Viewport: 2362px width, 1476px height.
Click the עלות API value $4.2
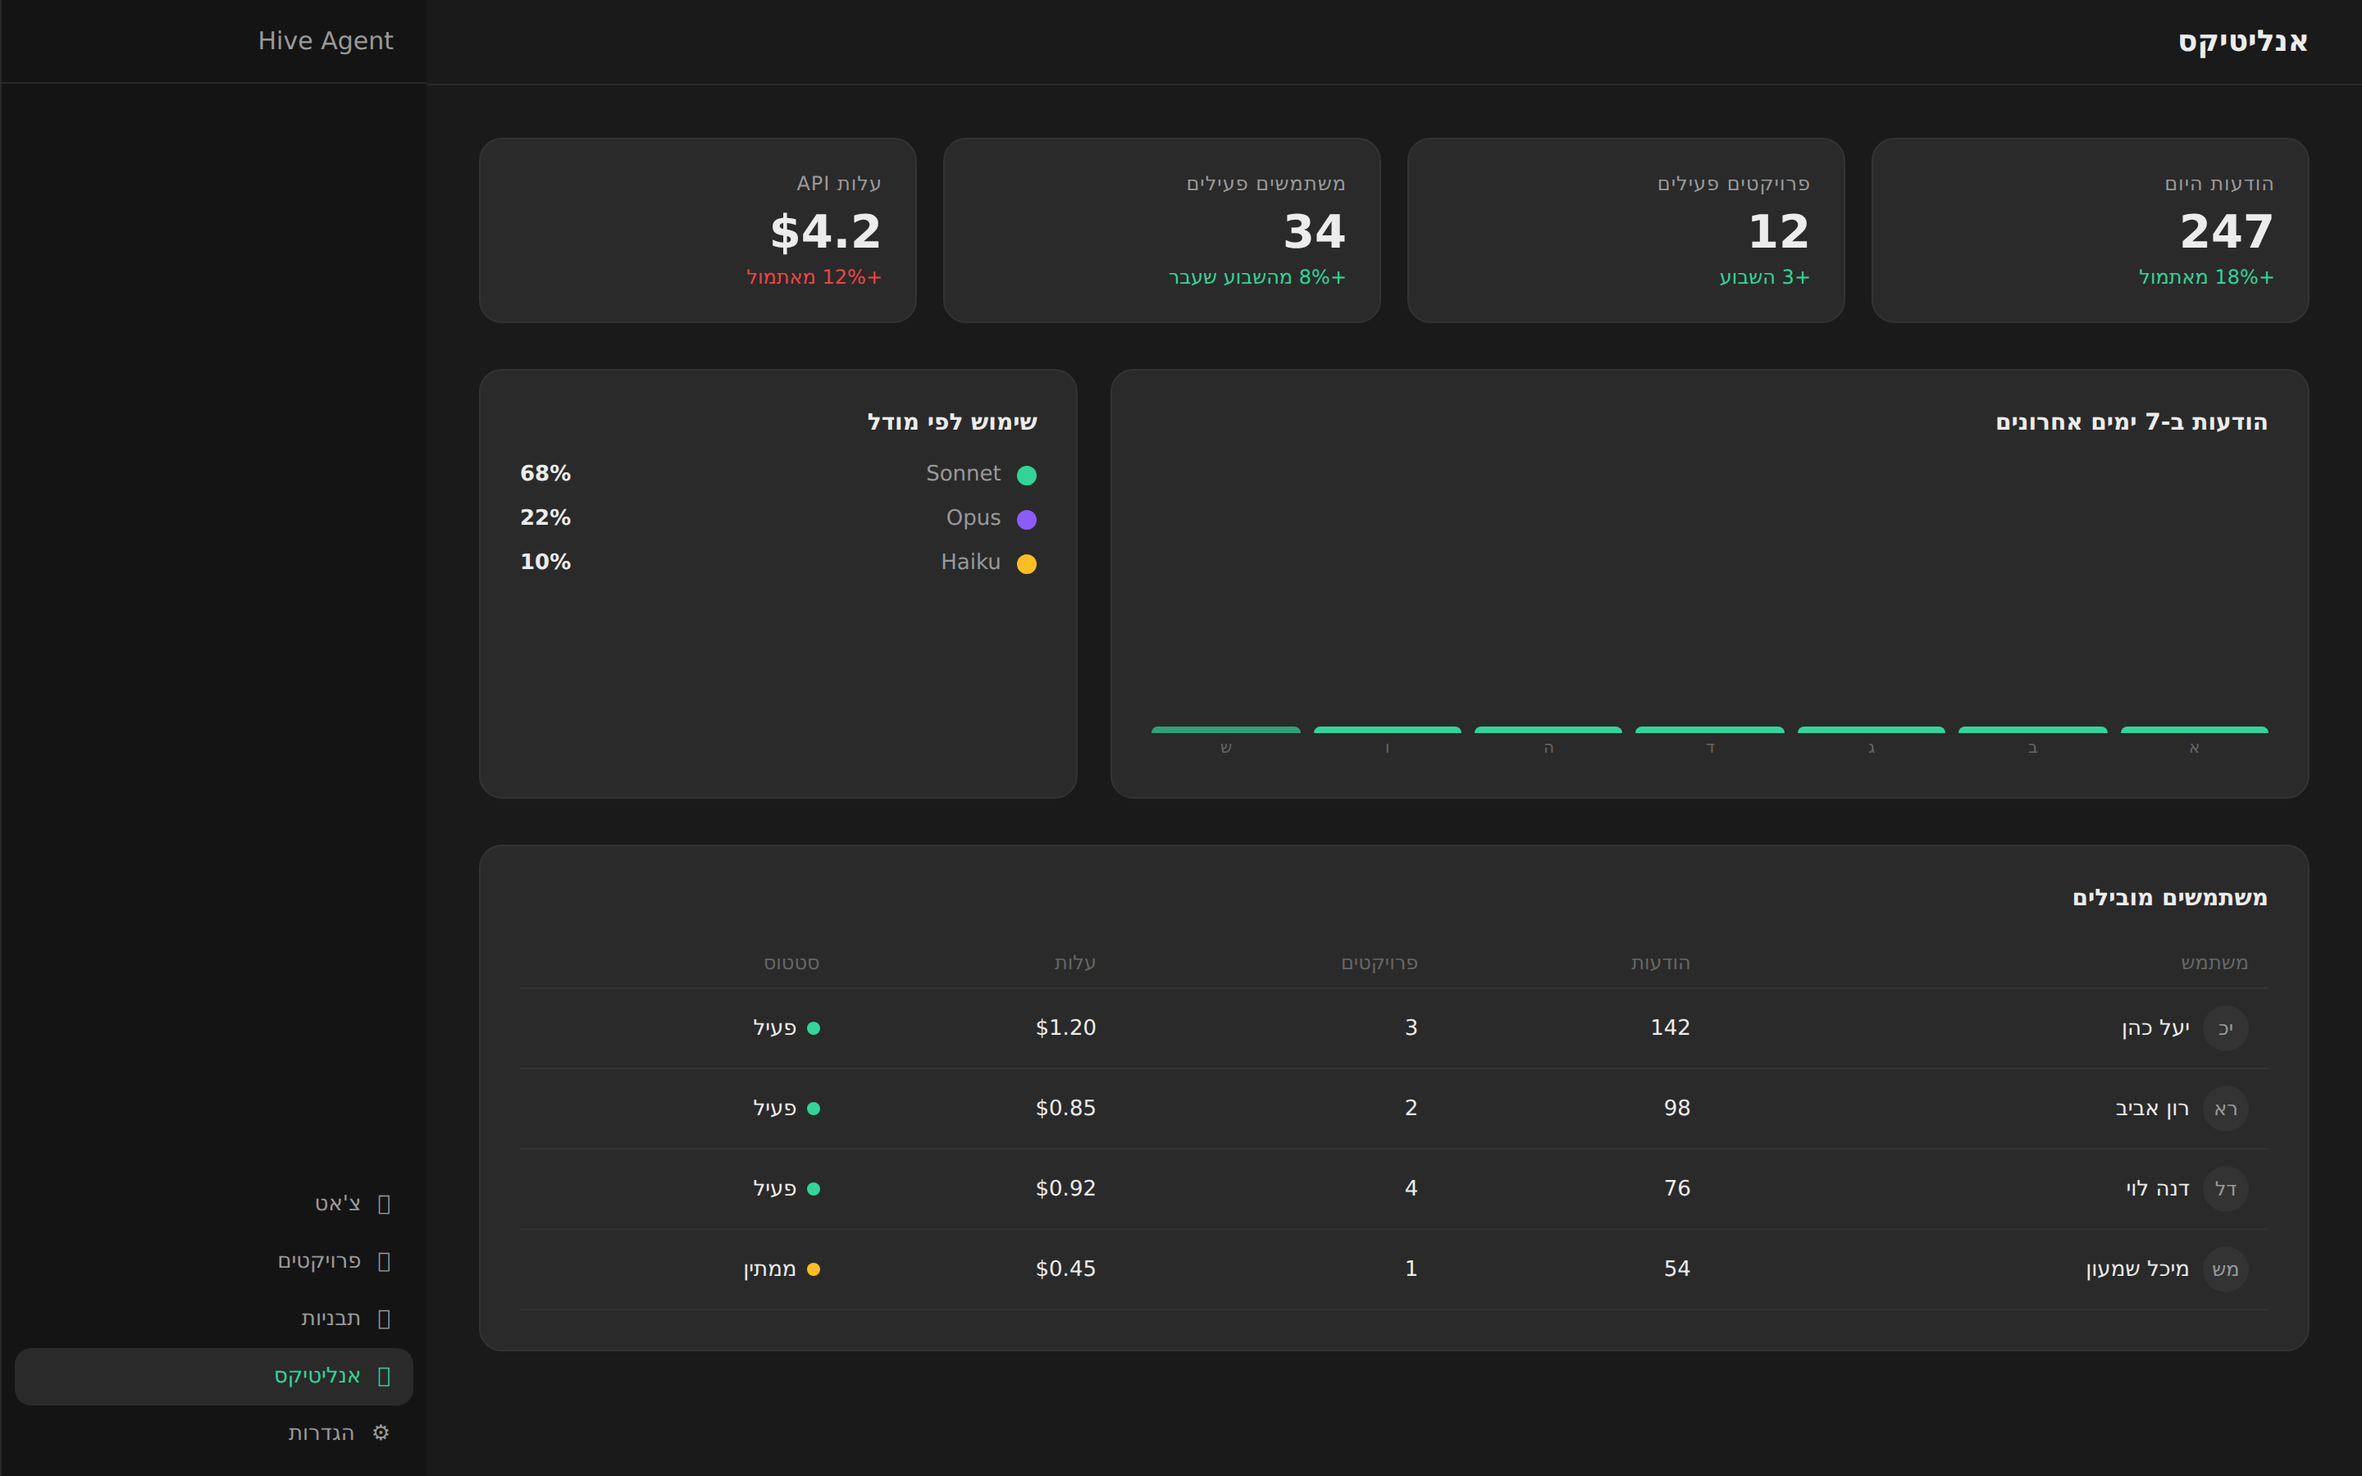826,232
